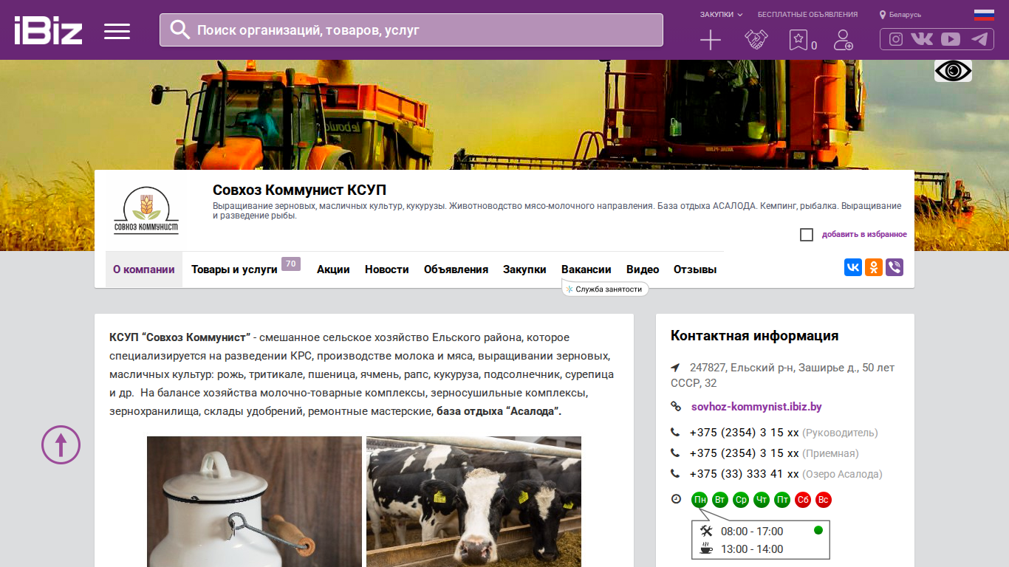Open the Telegram icon in header
Image resolution: width=1009 pixels, height=567 pixels.
[x=979, y=39]
